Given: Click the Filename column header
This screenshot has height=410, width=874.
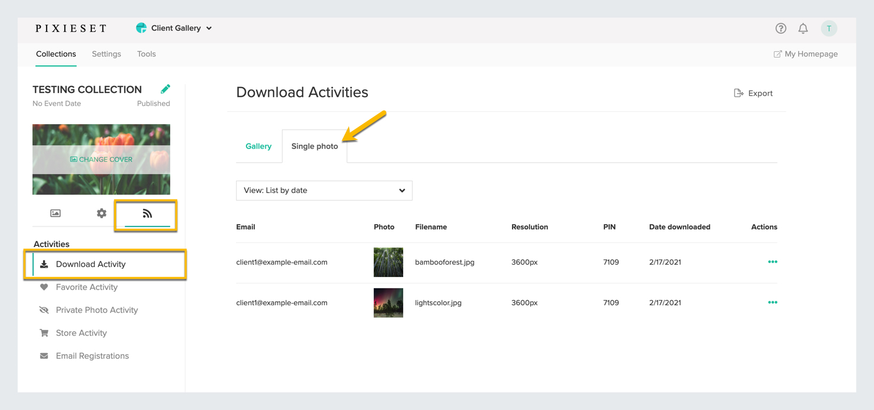Looking at the screenshot, I should (x=431, y=227).
